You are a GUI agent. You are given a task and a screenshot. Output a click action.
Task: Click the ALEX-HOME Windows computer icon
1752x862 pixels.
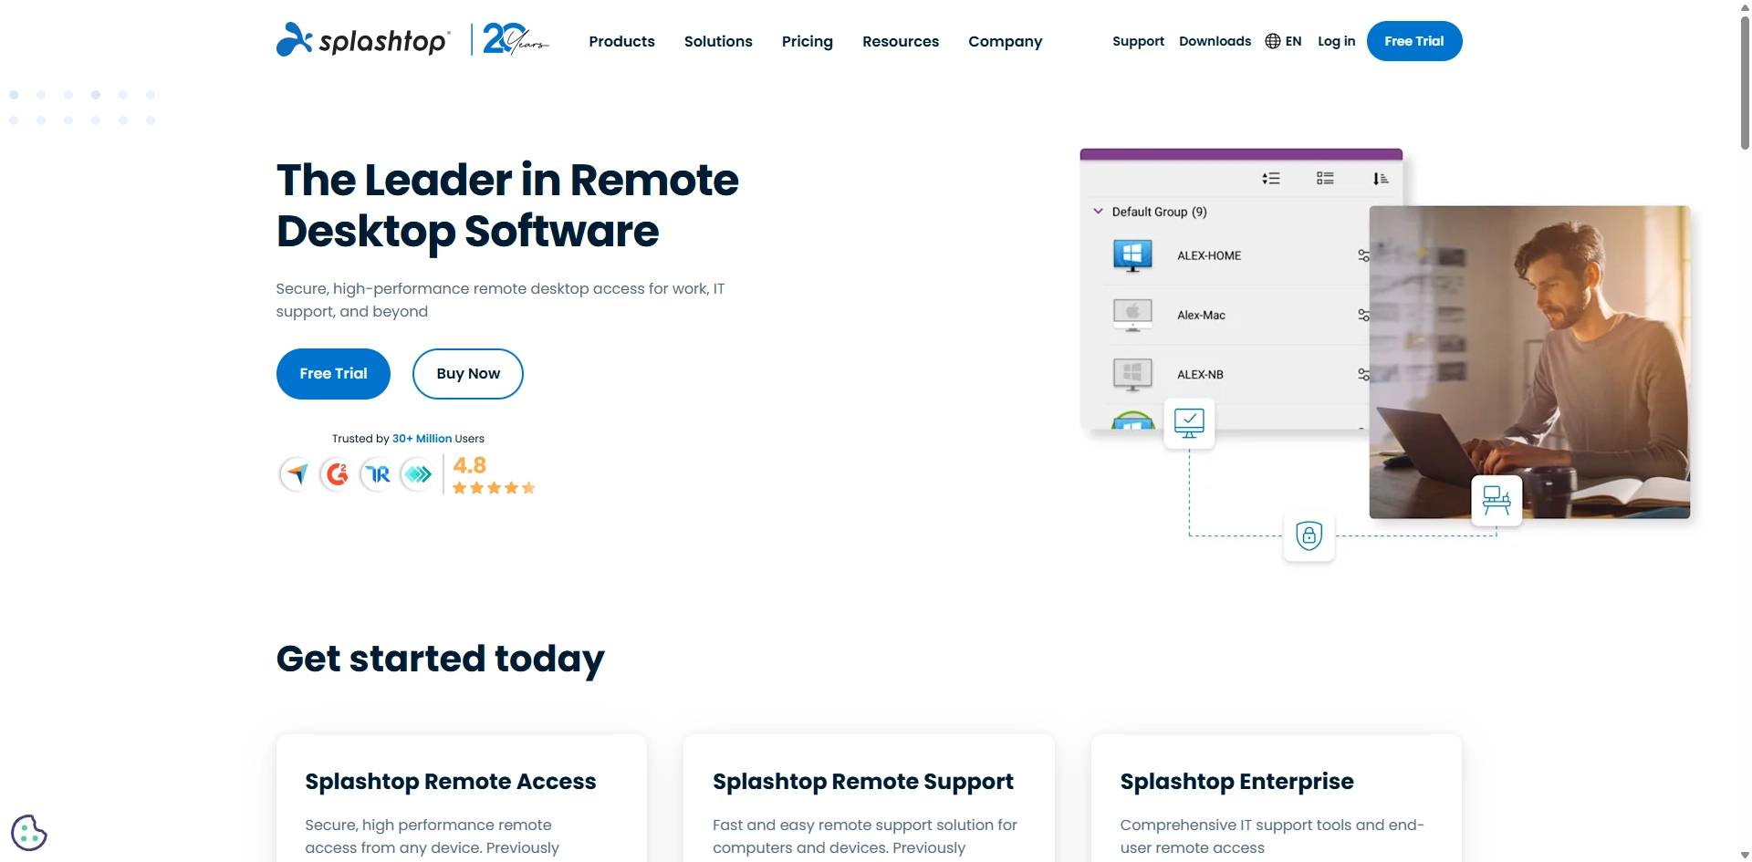tap(1132, 255)
